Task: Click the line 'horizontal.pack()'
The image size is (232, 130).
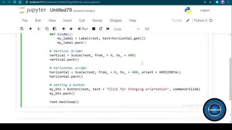Action: tap(66, 77)
